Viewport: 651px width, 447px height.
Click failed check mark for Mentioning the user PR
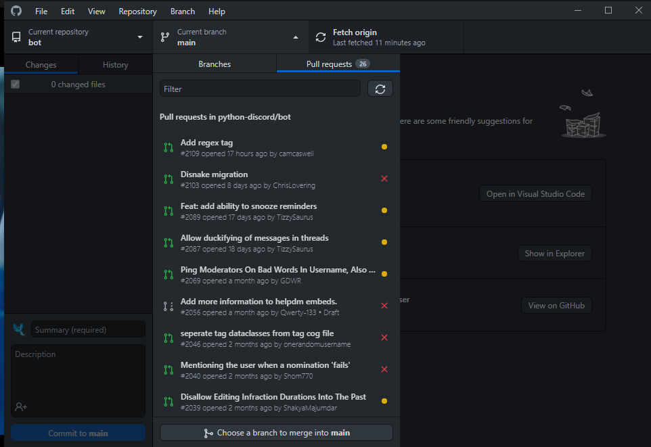click(384, 369)
